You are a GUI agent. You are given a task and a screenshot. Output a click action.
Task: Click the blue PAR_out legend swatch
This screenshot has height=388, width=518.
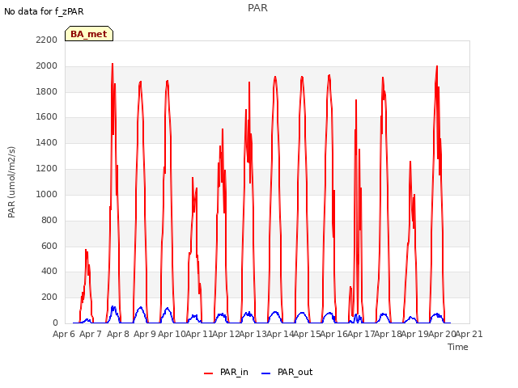coord(266,373)
